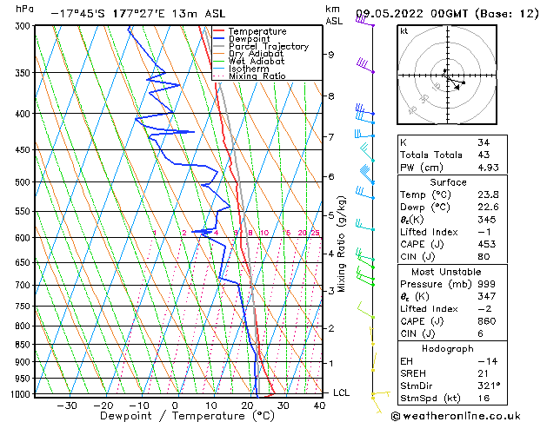
Task: Click the 'Isotherm' legend entry
Action: 249,69
